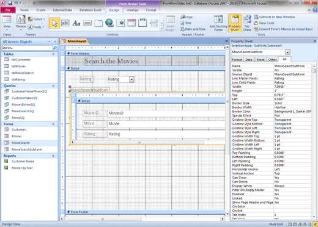Click the subform horizontal scrollbar
This screenshot has width=318, height=227.
139,142
